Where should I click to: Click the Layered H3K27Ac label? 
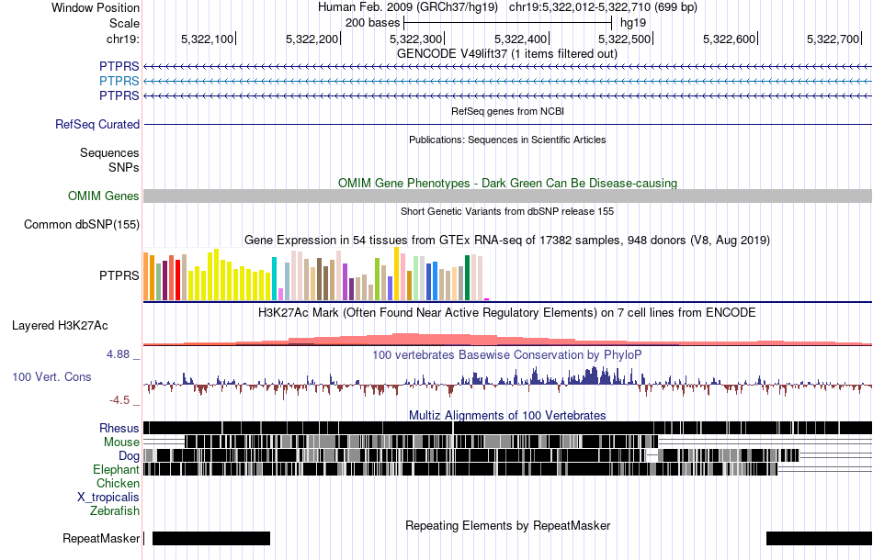coord(60,326)
